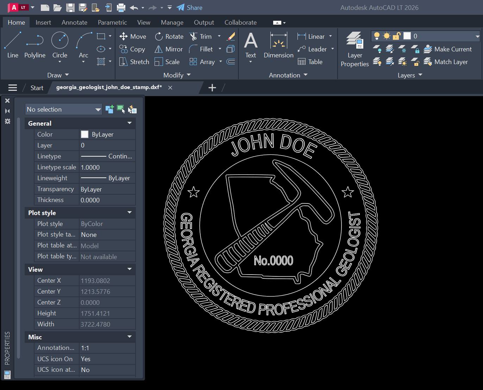The width and height of the screenshot is (483, 390).
Task: Expand the Annotation panel flyout
Action: click(x=288, y=75)
